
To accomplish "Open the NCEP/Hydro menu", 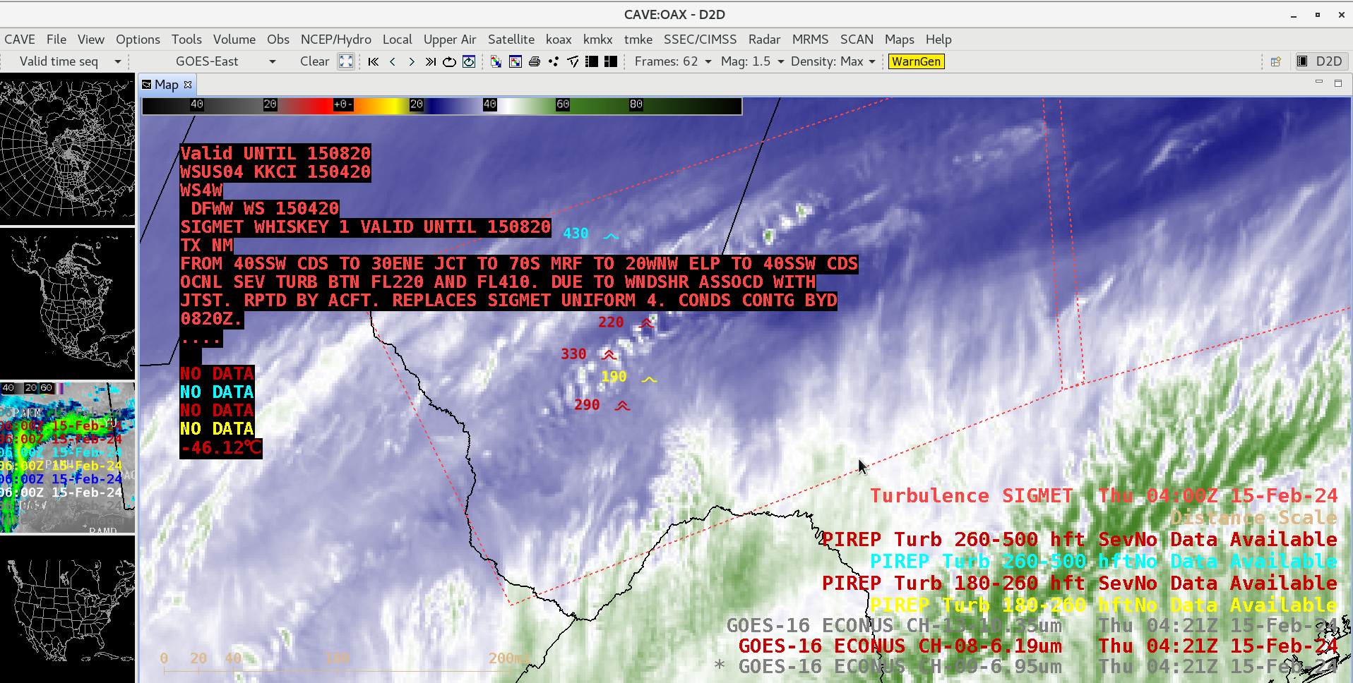I will click(x=336, y=40).
